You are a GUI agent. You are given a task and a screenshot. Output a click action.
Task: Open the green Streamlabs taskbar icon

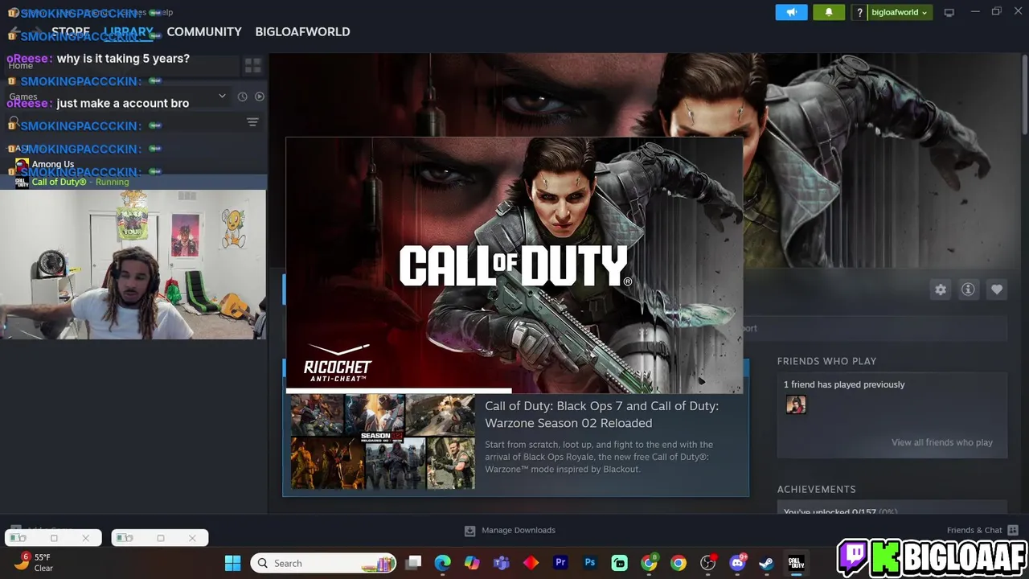click(x=619, y=563)
